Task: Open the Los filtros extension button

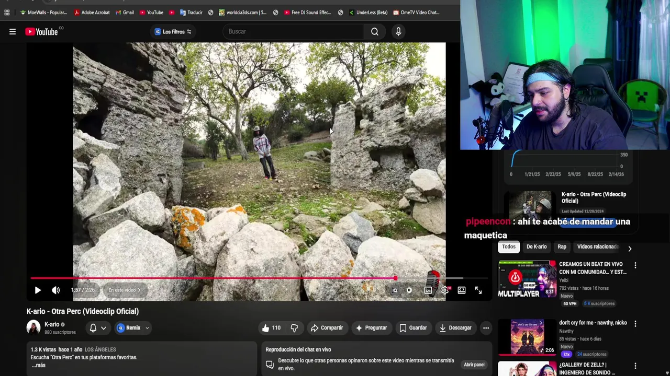Action: pyautogui.click(x=173, y=32)
